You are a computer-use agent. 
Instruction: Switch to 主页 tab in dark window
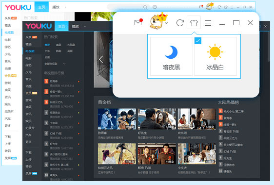[61, 26]
